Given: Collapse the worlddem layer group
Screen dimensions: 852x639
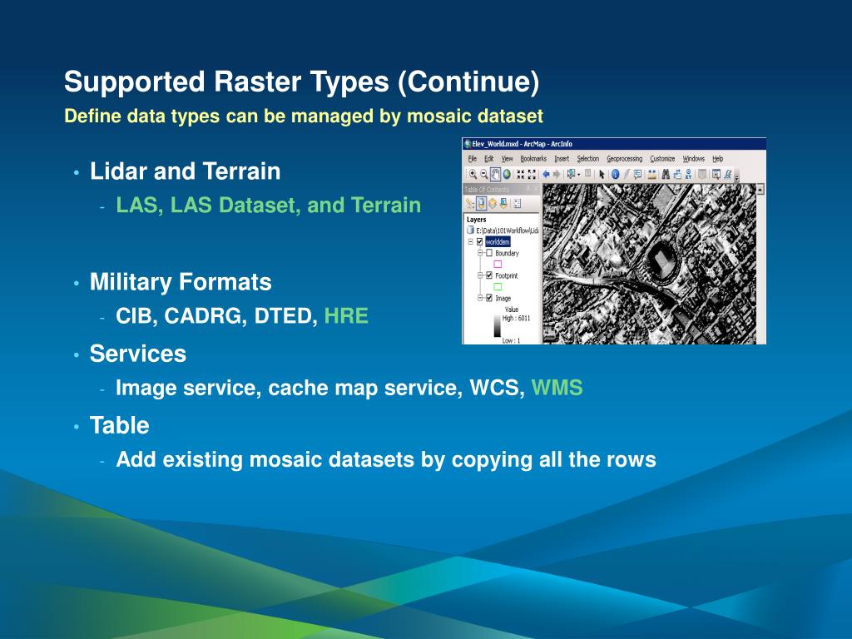Looking at the screenshot, I should 471,242.
